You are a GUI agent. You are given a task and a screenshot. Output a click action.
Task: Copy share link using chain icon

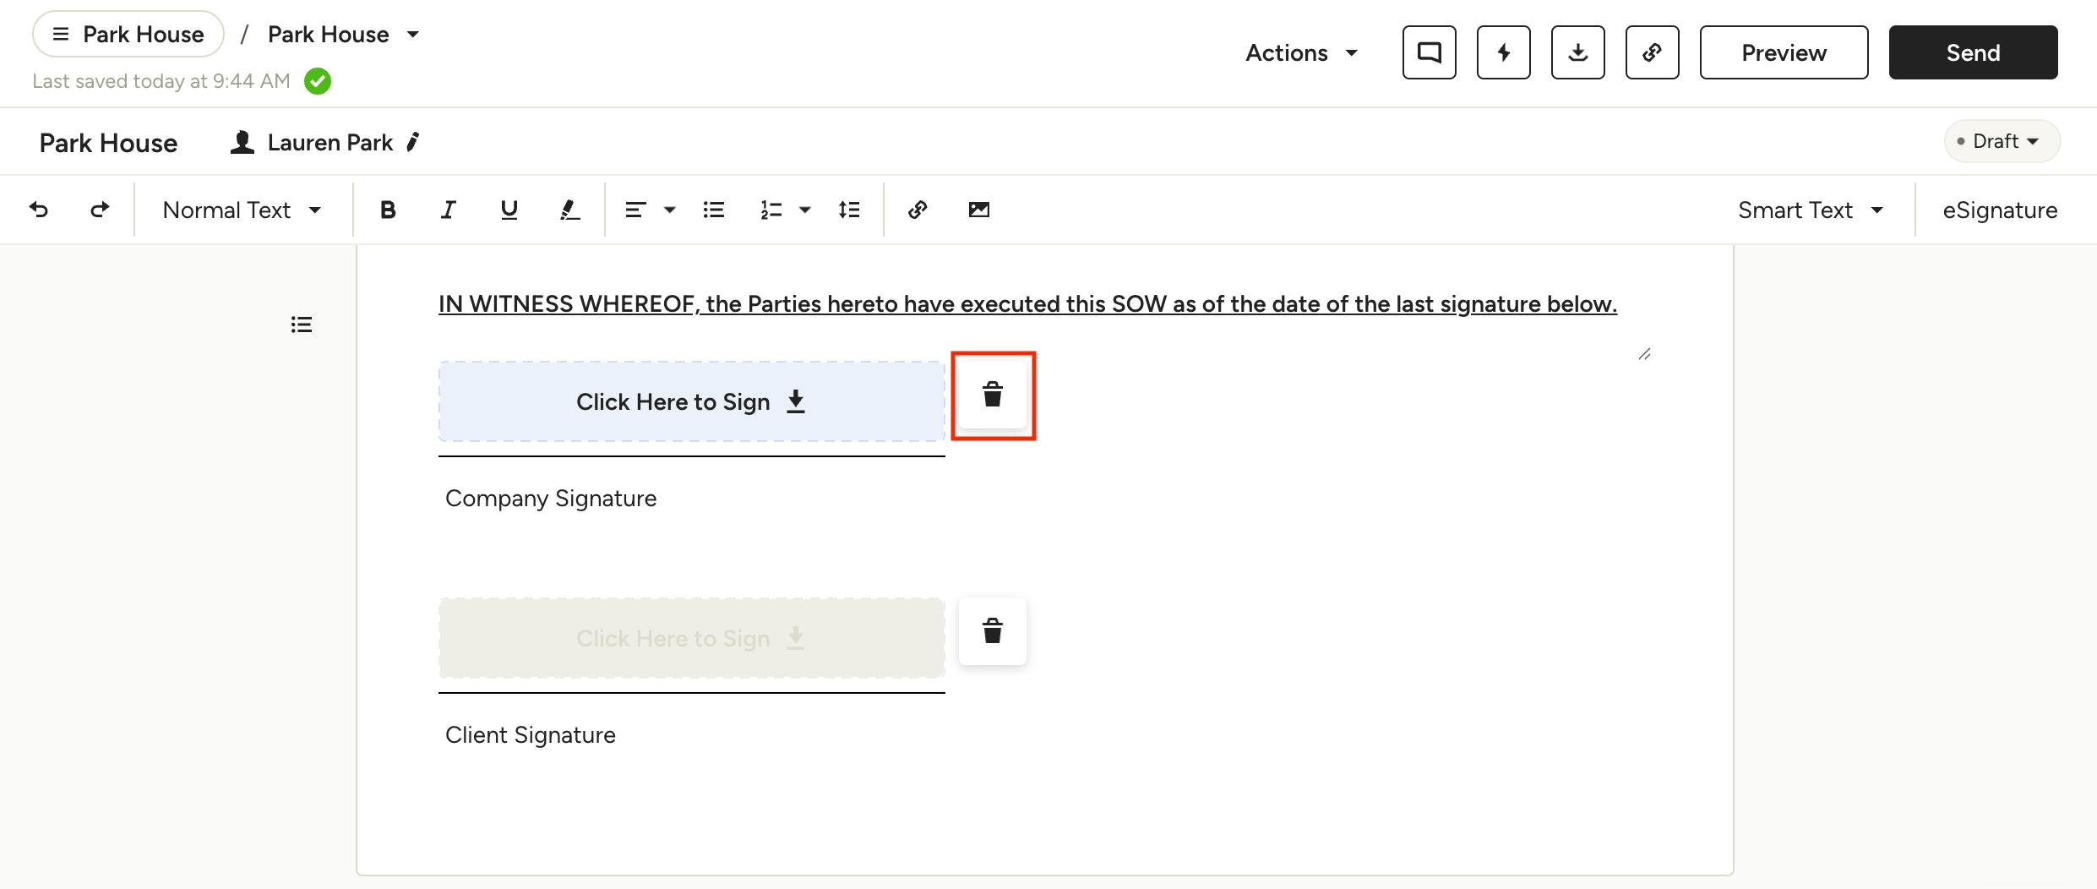1652,52
